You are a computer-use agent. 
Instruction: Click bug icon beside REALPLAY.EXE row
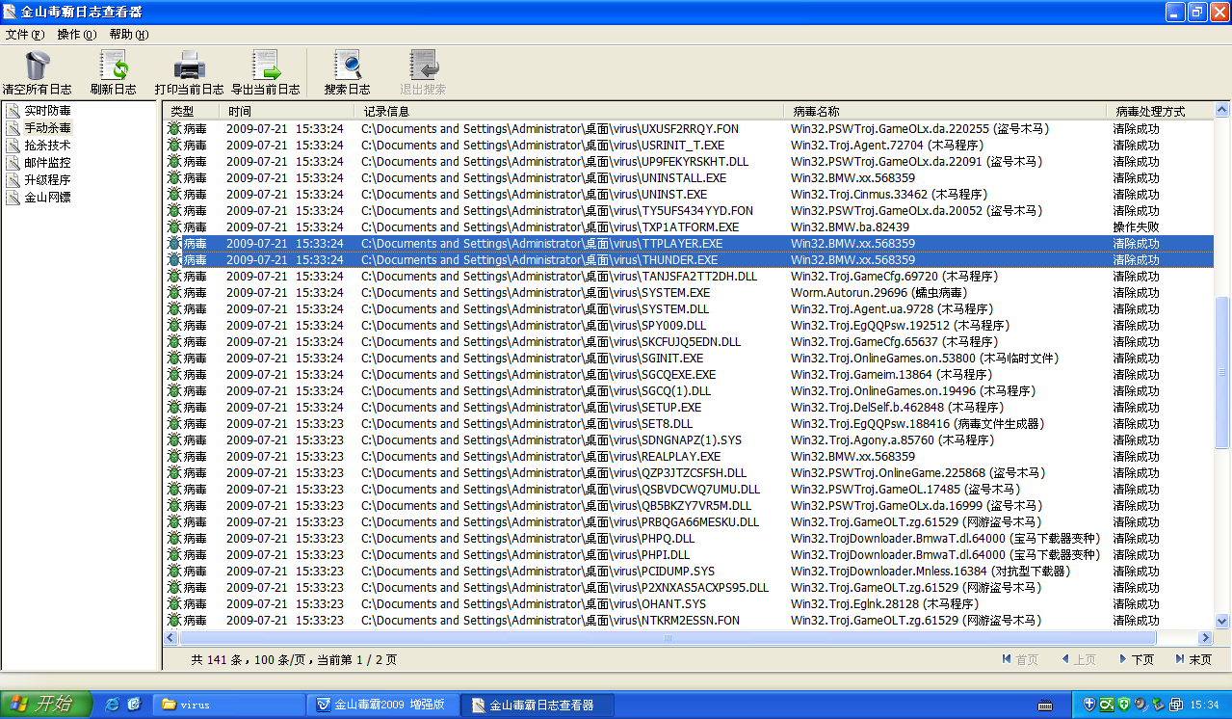point(173,457)
